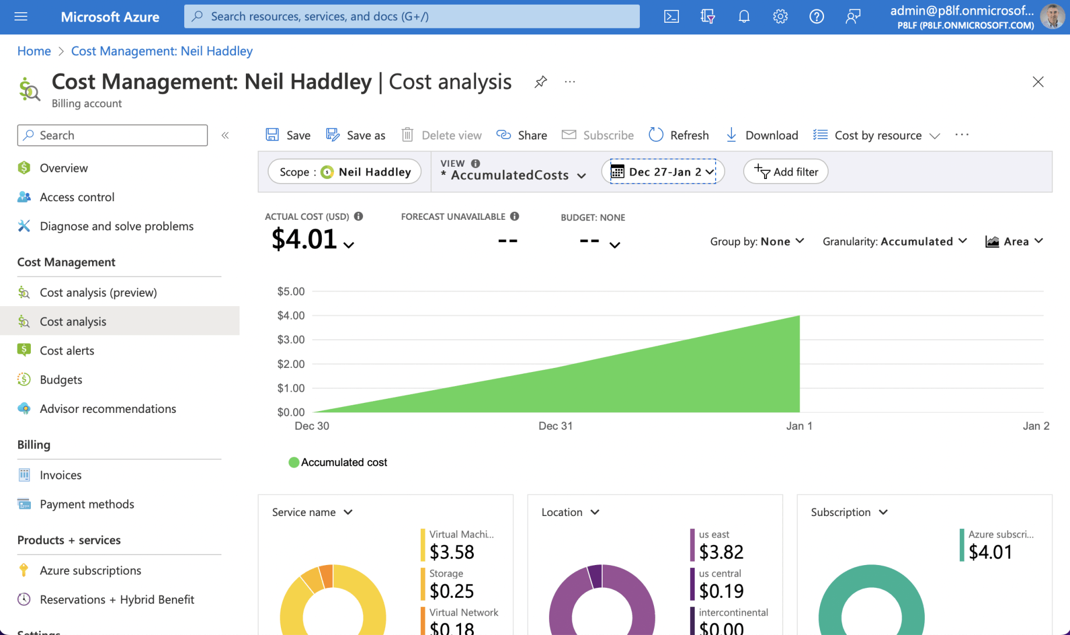
Task: Open Cloud Shell from the top bar
Action: pos(671,16)
